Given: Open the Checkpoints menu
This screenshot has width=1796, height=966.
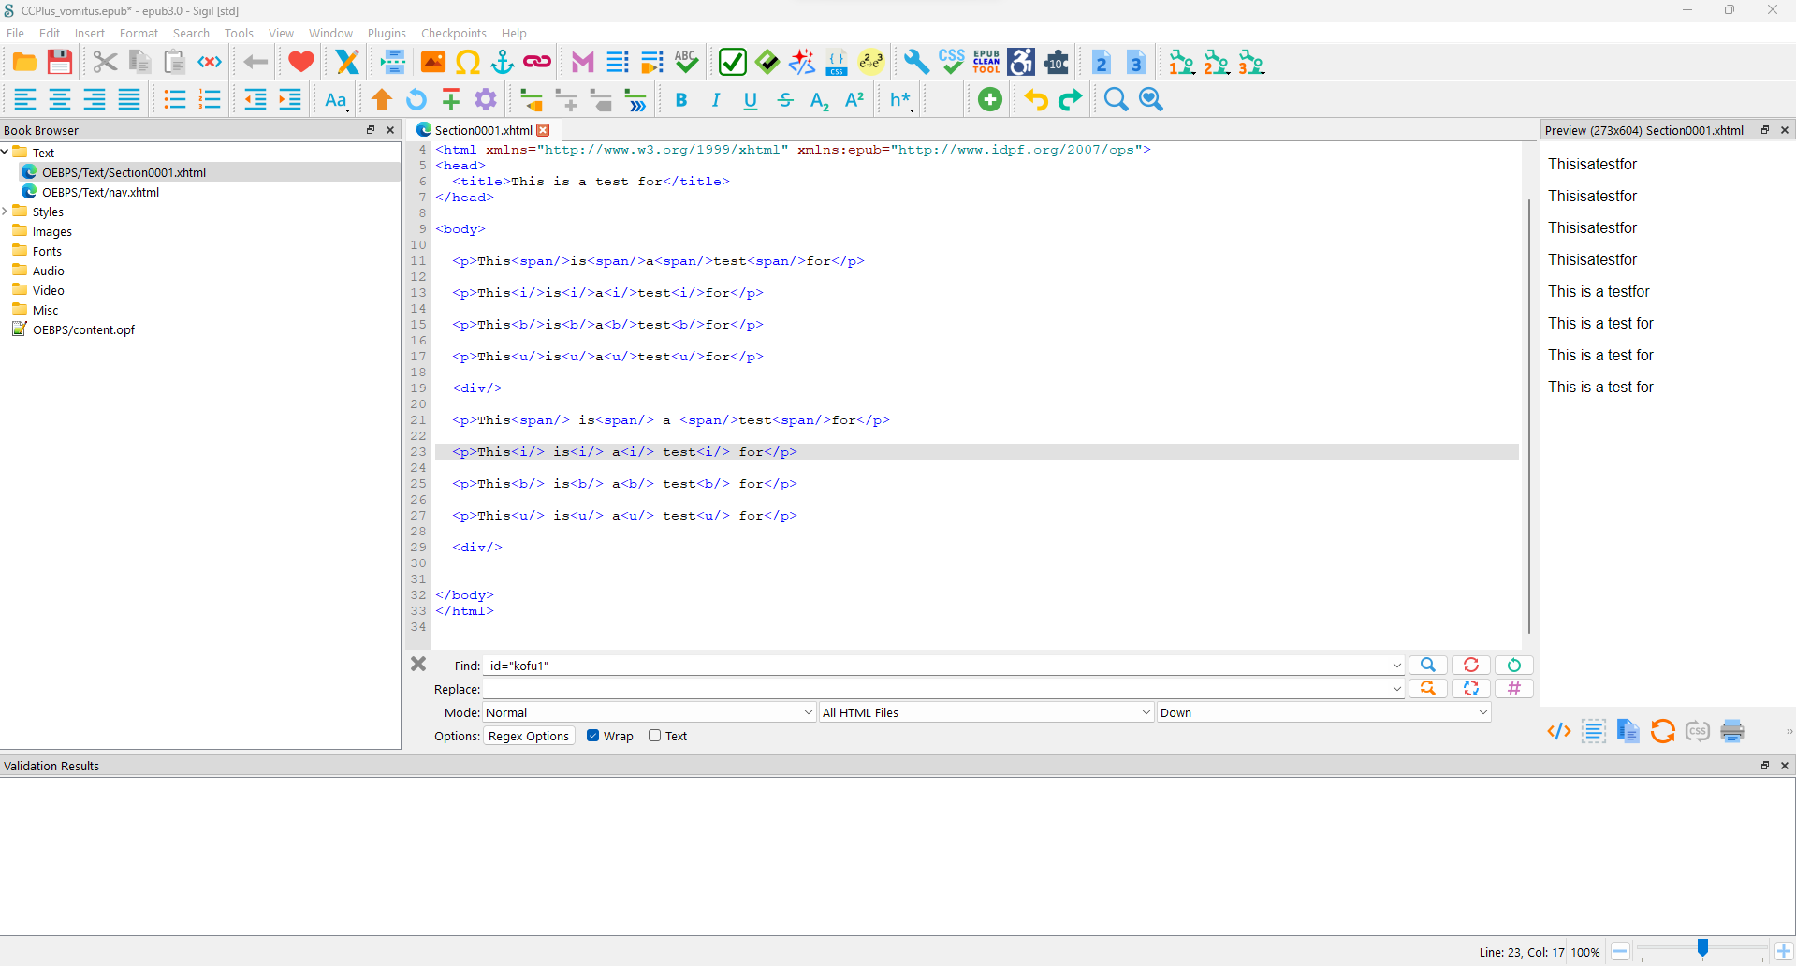Looking at the screenshot, I should pyautogui.click(x=453, y=33).
